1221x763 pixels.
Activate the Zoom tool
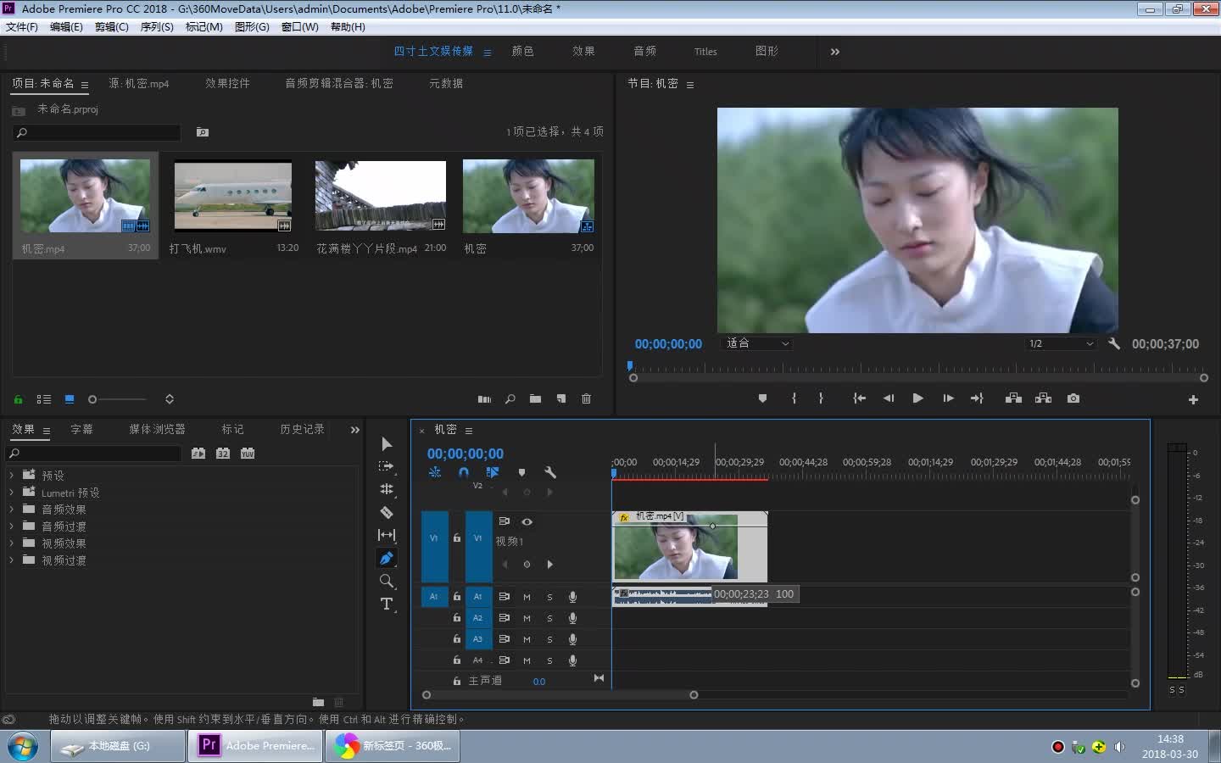click(x=387, y=582)
